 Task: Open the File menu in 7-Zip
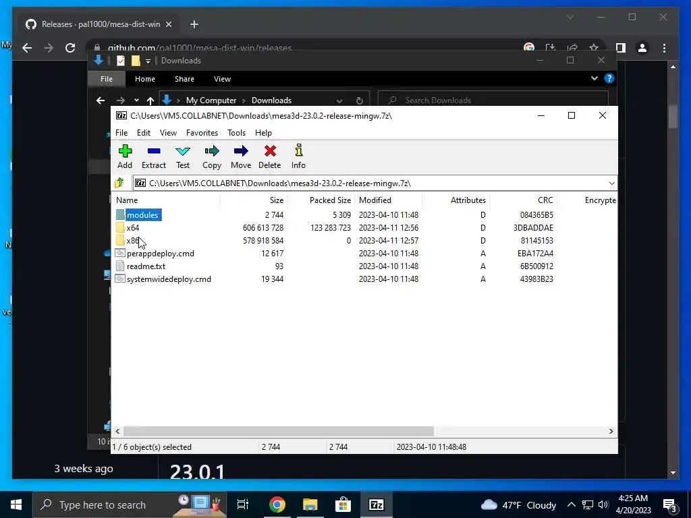click(121, 133)
